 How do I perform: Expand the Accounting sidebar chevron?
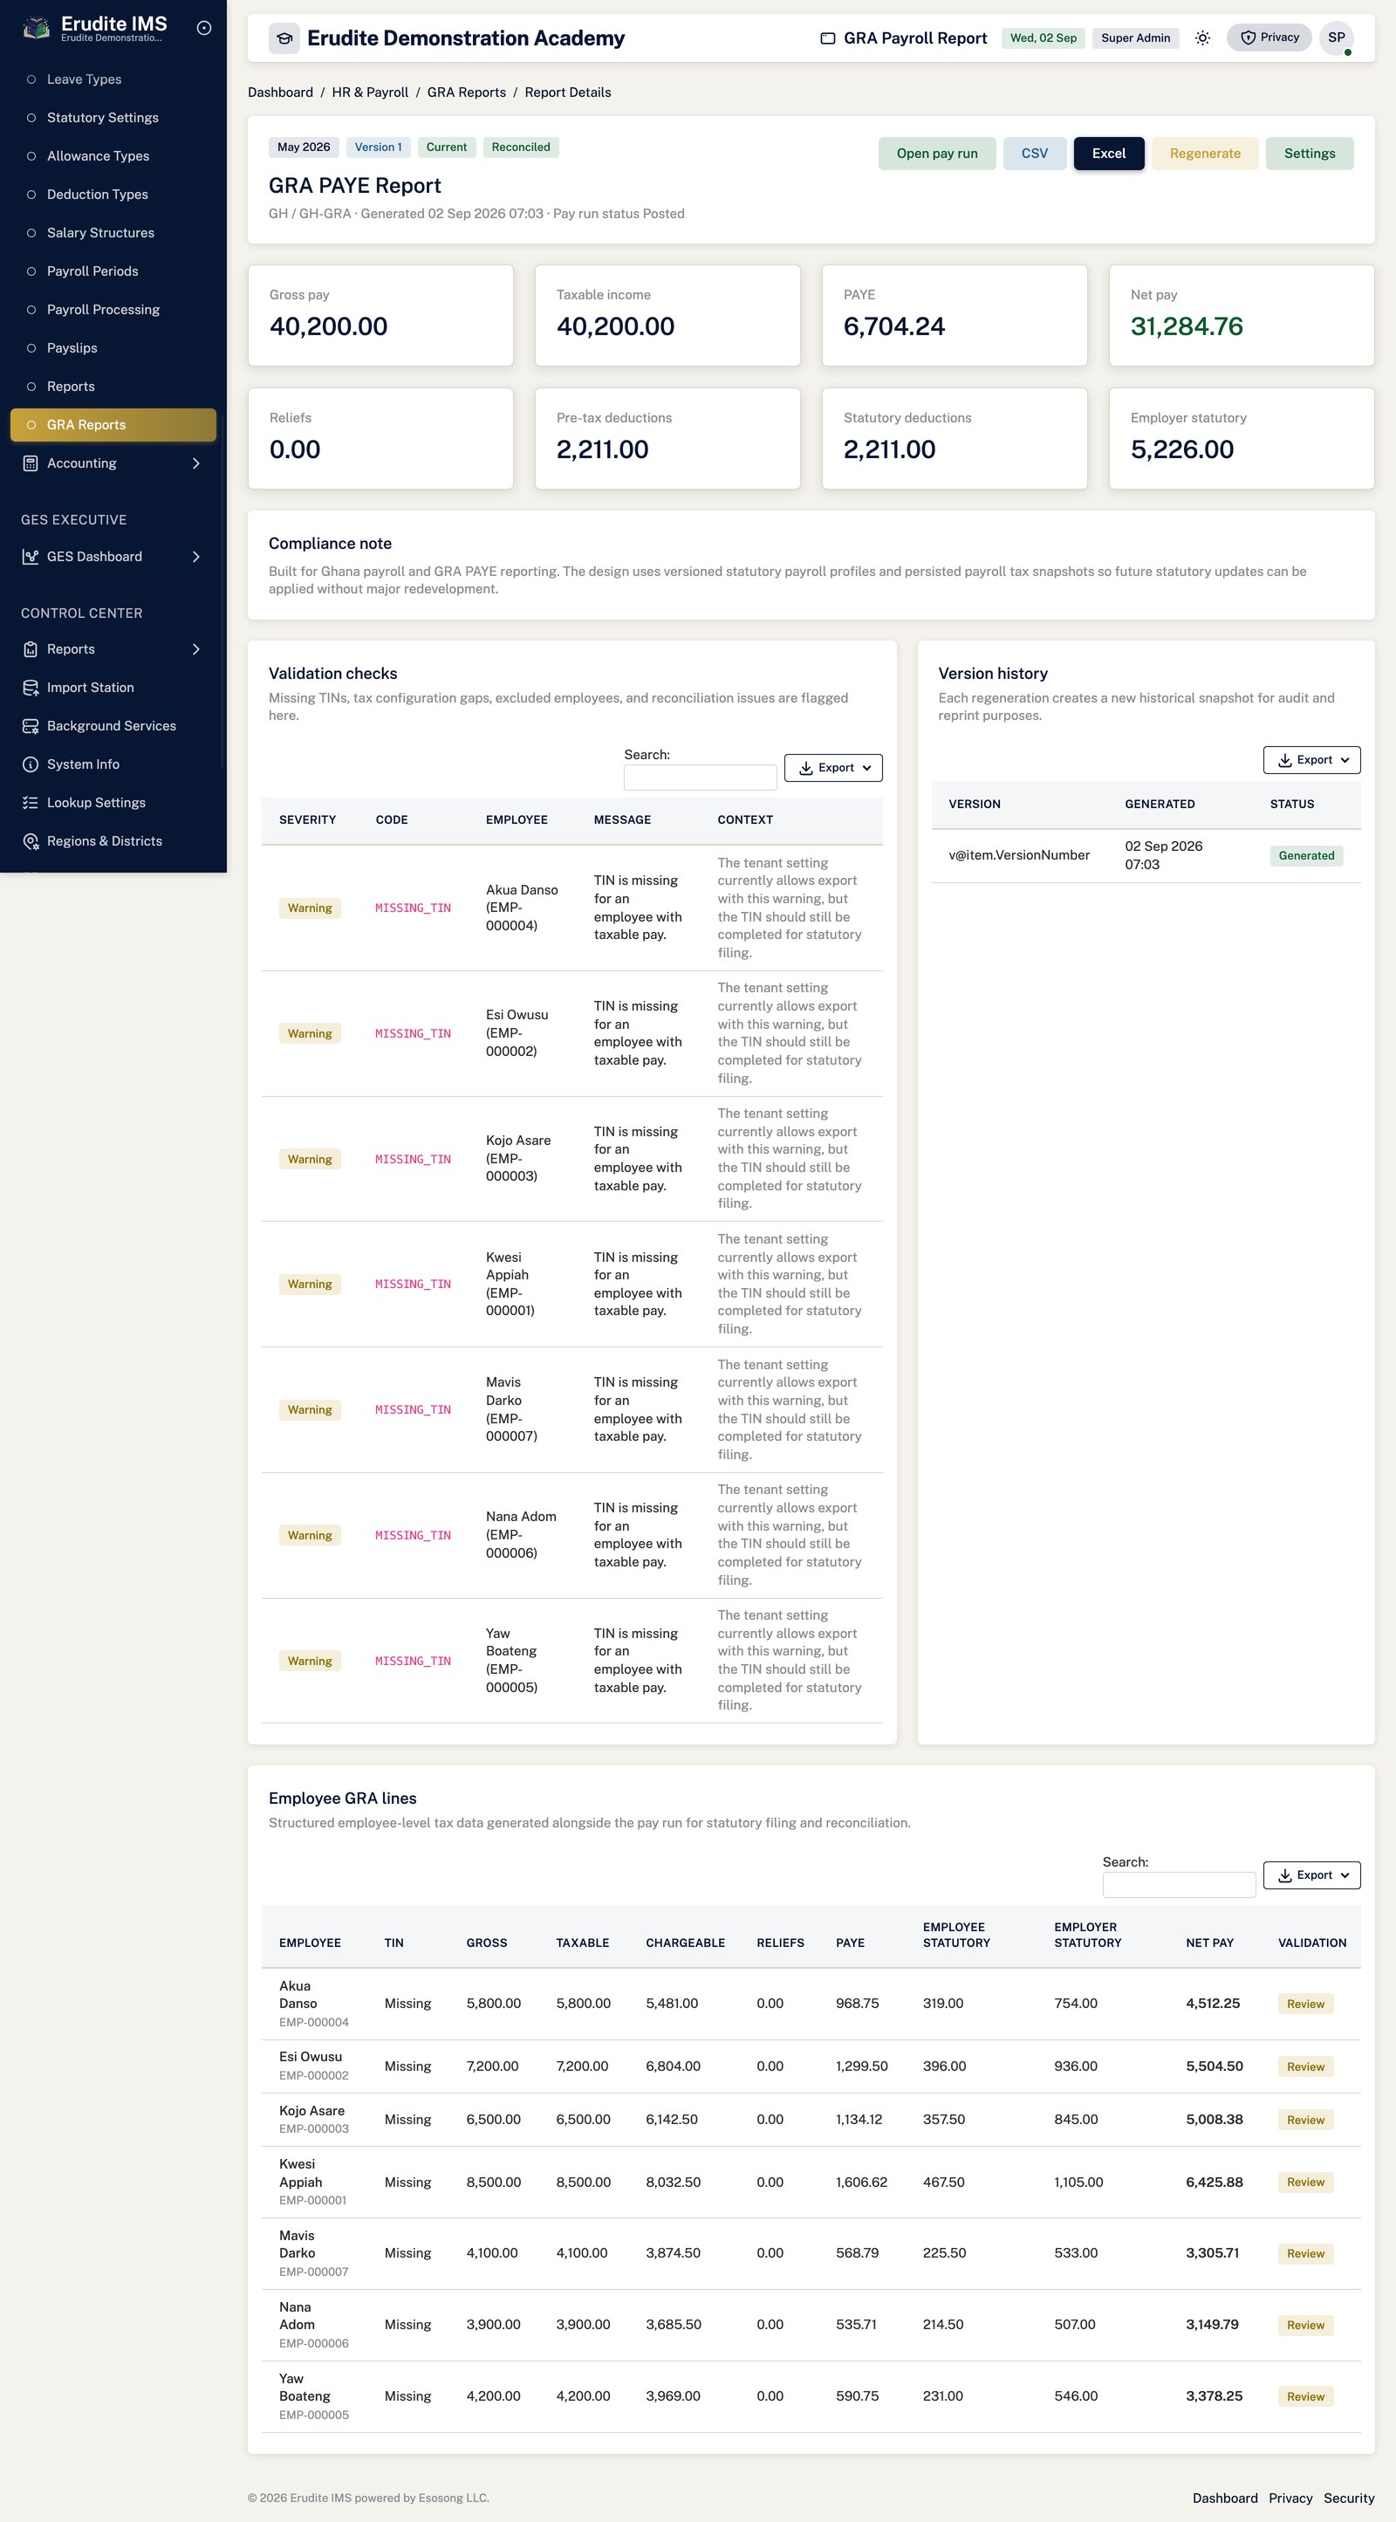(x=195, y=463)
